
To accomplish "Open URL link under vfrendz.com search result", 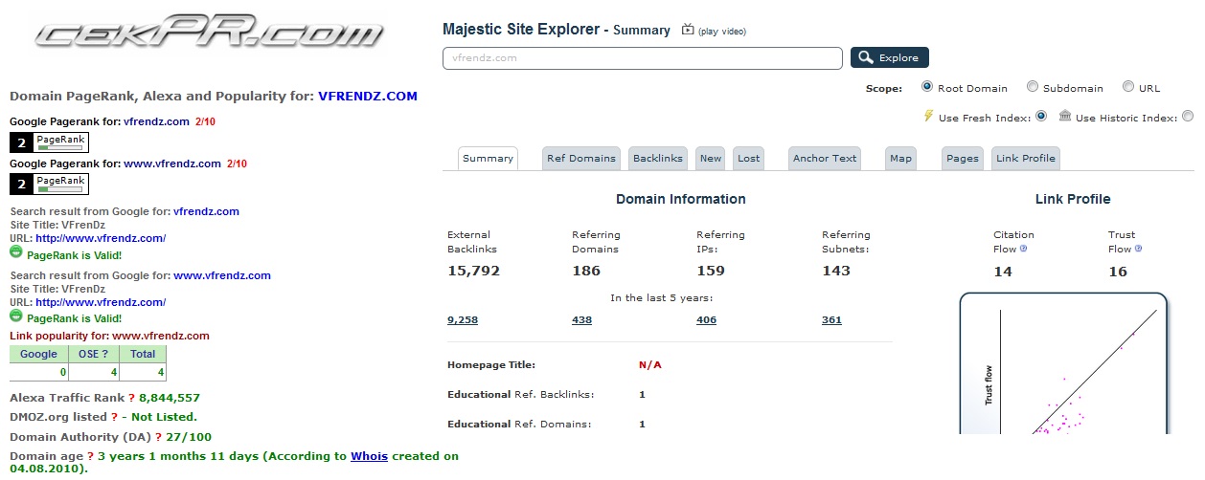I will point(101,238).
